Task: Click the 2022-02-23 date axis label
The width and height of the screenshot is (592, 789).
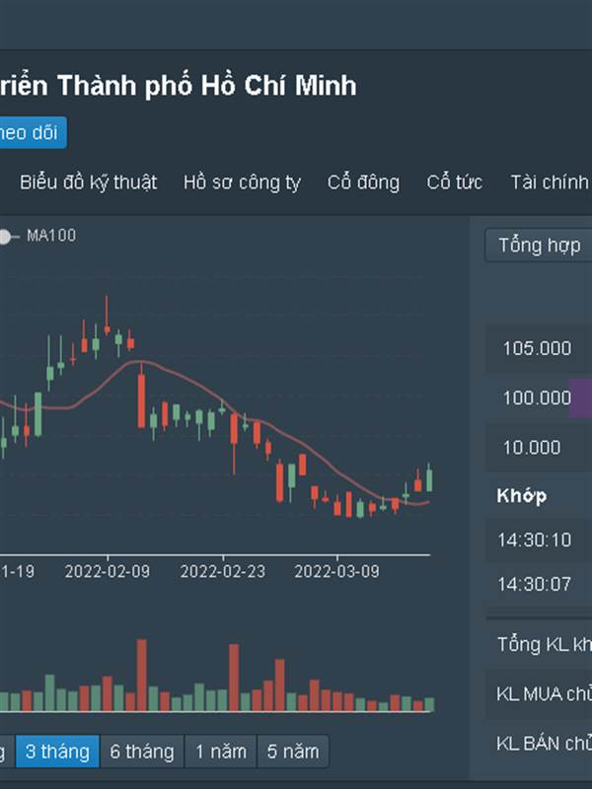Action: pos(224,571)
